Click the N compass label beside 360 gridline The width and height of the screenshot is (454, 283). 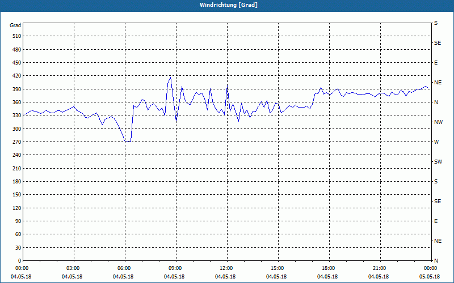(436, 102)
